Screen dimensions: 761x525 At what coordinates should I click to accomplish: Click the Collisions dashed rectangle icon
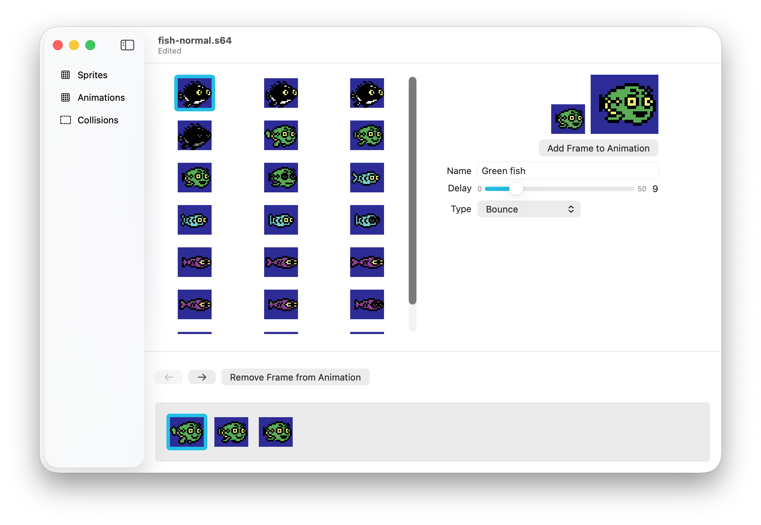click(66, 120)
